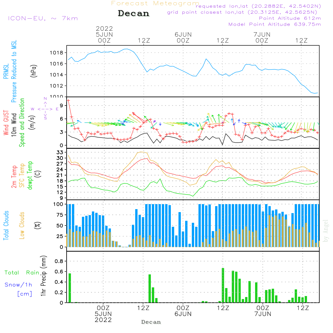Click the '(%)' cloud cover unit label
Viewport: 333px width, 333px height.
37,225
